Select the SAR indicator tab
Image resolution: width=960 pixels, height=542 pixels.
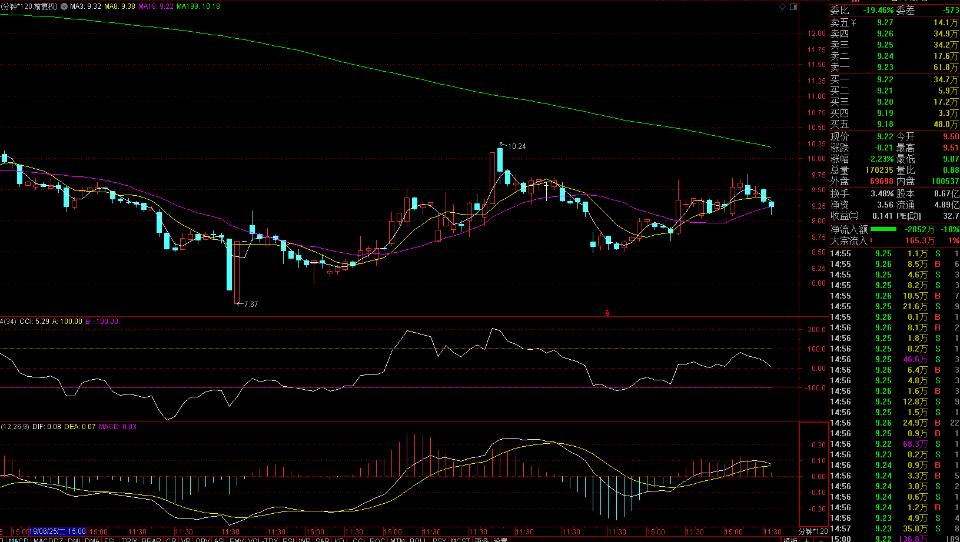(x=322, y=540)
